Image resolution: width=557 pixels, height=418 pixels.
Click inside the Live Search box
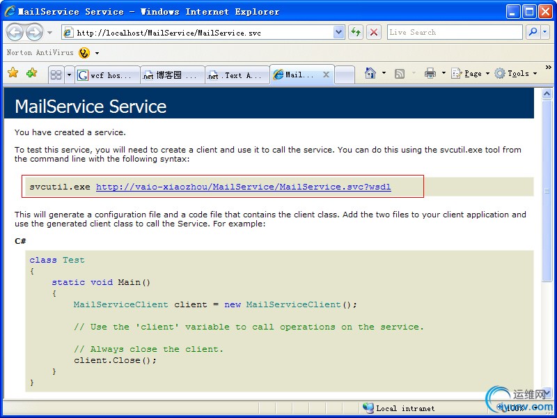[455, 32]
